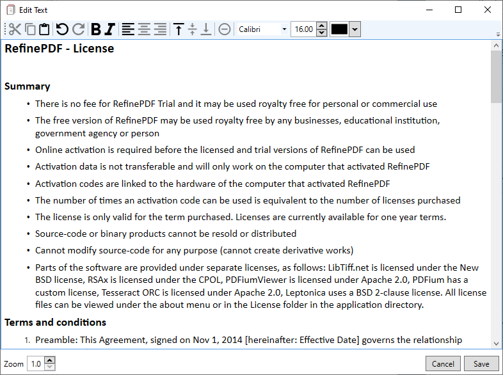Click the Zoom value field showing 1.0
Screen dimensions: 503x375
pos(36,363)
